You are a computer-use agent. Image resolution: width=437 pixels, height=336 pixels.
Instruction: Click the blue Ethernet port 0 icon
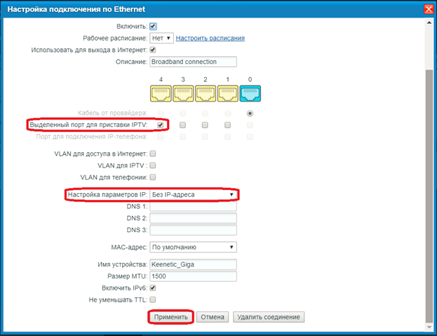(250, 94)
